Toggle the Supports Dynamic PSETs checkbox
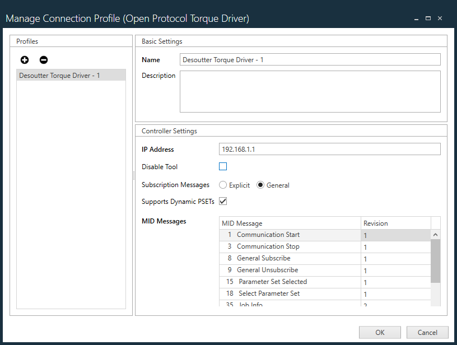The image size is (457, 345). (x=222, y=202)
